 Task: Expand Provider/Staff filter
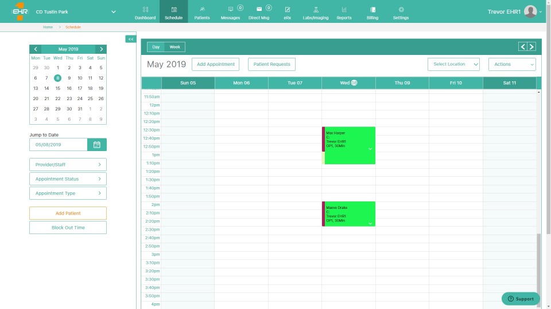68,165
